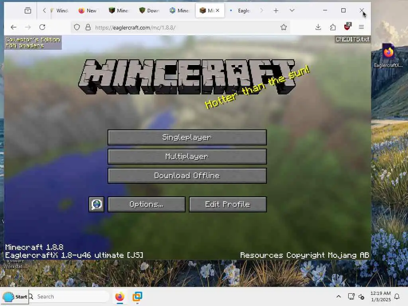The width and height of the screenshot is (408, 306).
Task: Open the volume muted tray icon
Action: point(361,296)
